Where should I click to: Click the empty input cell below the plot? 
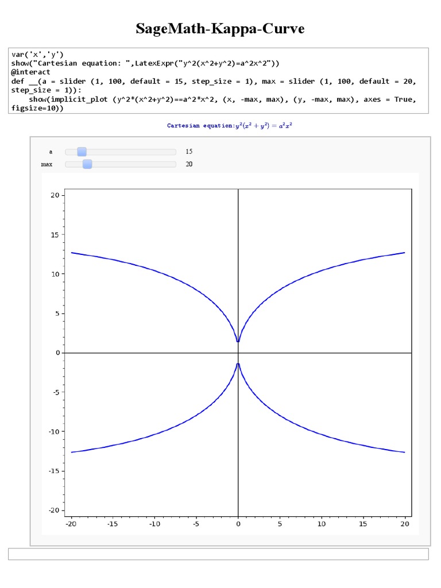[218, 554]
